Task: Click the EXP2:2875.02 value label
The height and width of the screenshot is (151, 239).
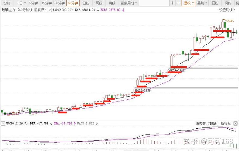Action: (110, 10)
